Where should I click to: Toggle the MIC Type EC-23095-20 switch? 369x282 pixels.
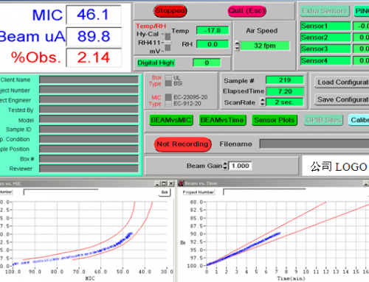168,100
